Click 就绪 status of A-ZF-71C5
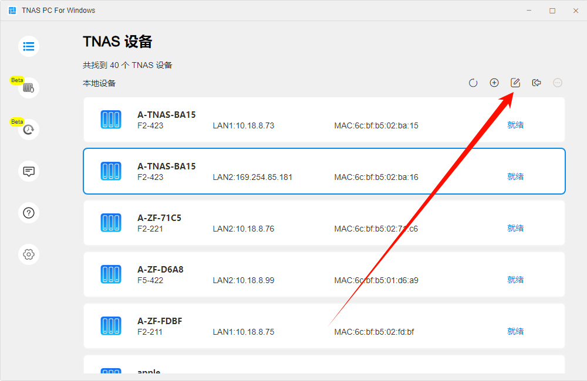This screenshot has height=381, width=587. [x=515, y=228]
